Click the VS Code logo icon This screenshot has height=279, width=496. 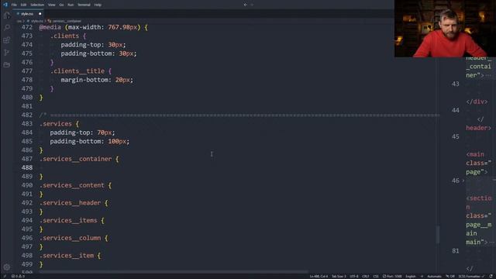[5, 5]
